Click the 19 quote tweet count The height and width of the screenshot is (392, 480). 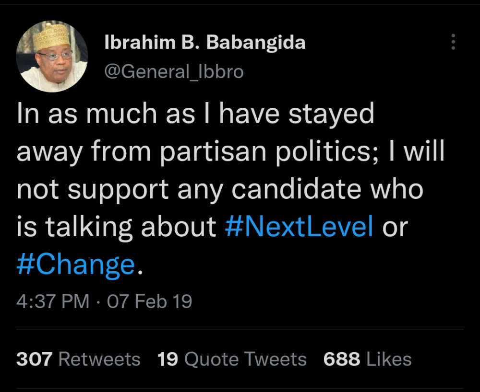pyautogui.click(x=168, y=359)
